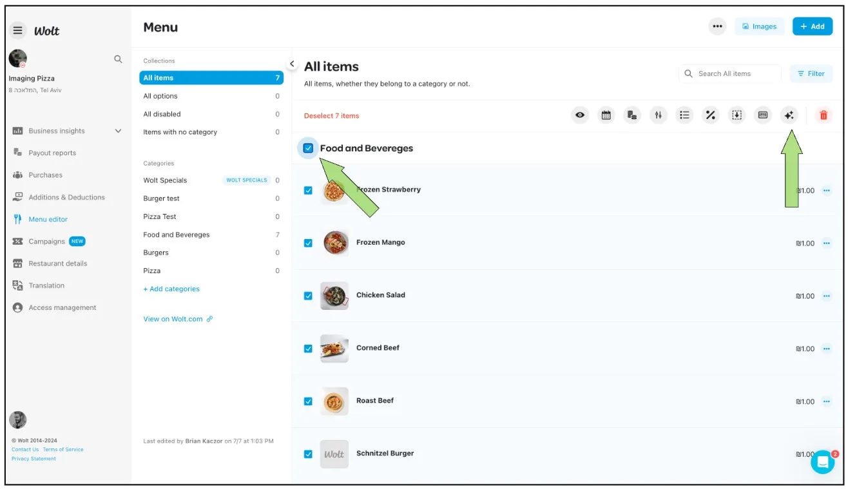
Task: Click the sparkles AI bulk action icon
Action: coord(789,115)
